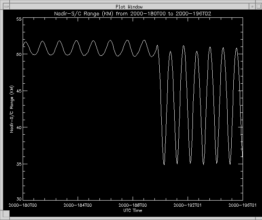Click the bottom-left window resize corner

(3, 217)
